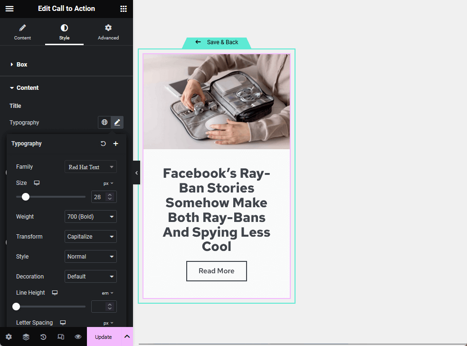Toggle Letter Spacing responsive device icon
Screen dimensions: 467x346
[63, 322]
